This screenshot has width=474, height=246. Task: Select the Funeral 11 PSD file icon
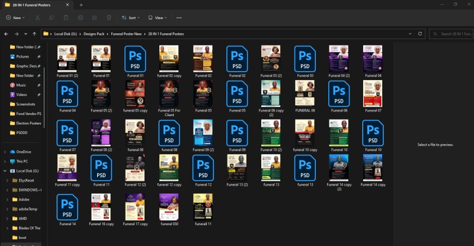[x=101, y=168]
